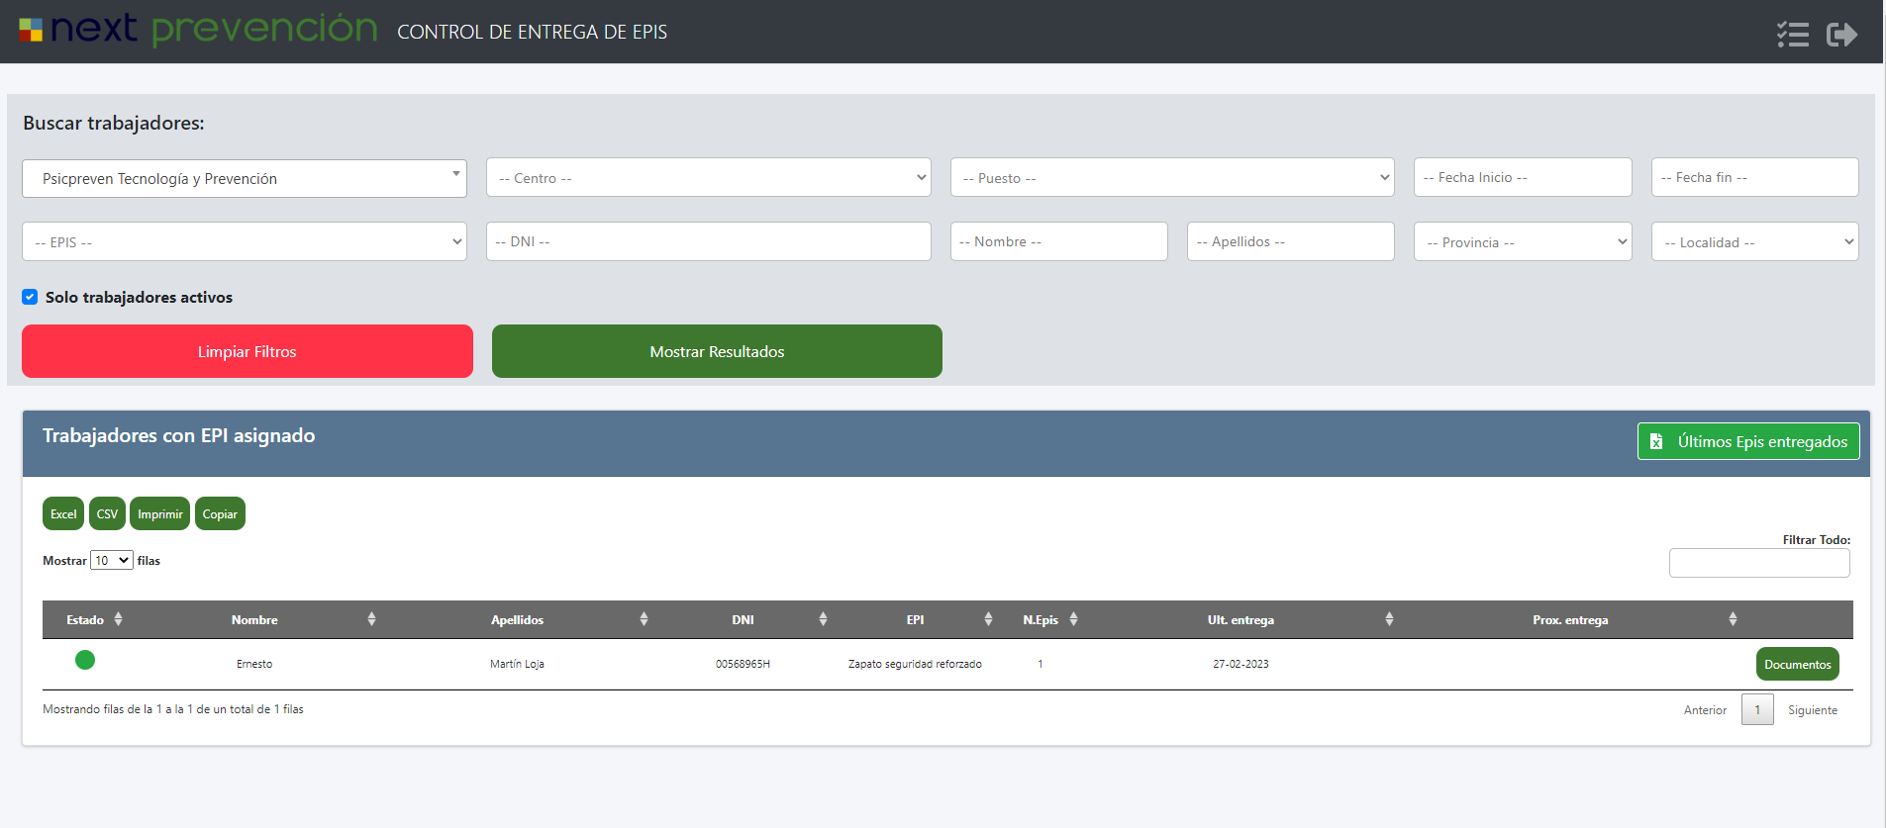Click the Zapato seguridad reforzado cell
The width and height of the screenshot is (1886, 828).
click(915, 664)
